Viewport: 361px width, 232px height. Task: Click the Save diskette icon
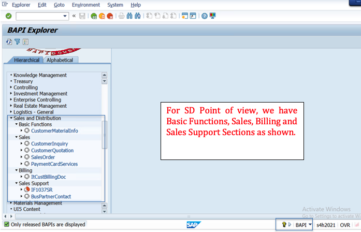click(x=82, y=16)
